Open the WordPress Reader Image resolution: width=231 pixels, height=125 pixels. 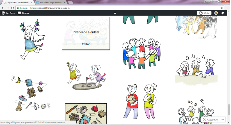pos(23,13)
